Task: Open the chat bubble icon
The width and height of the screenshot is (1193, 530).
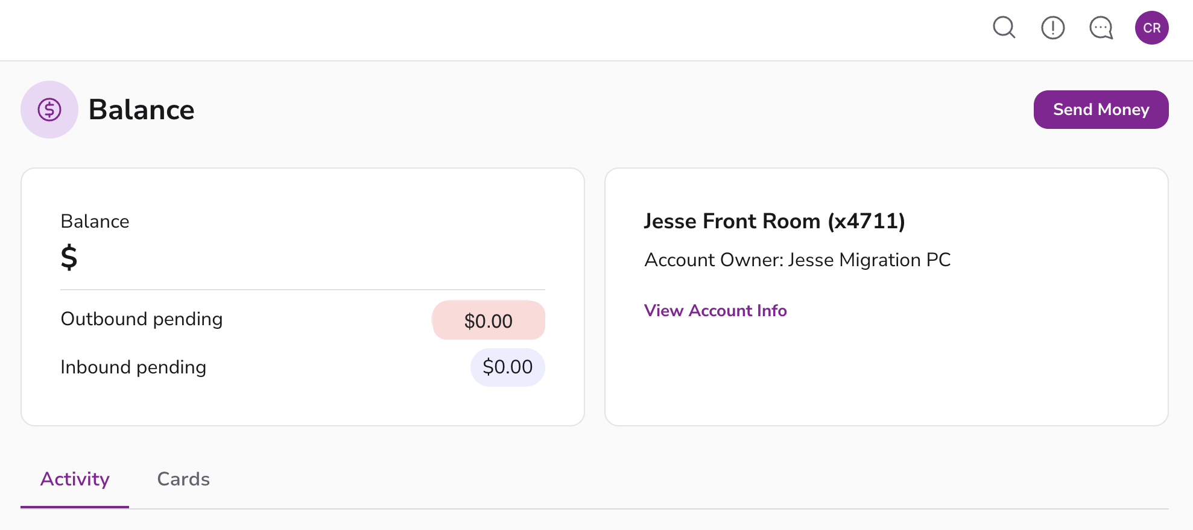Action: click(1101, 28)
